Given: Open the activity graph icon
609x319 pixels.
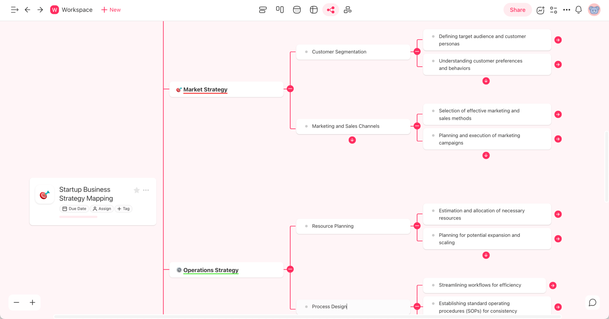Looking at the screenshot, I should tap(540, 10).
